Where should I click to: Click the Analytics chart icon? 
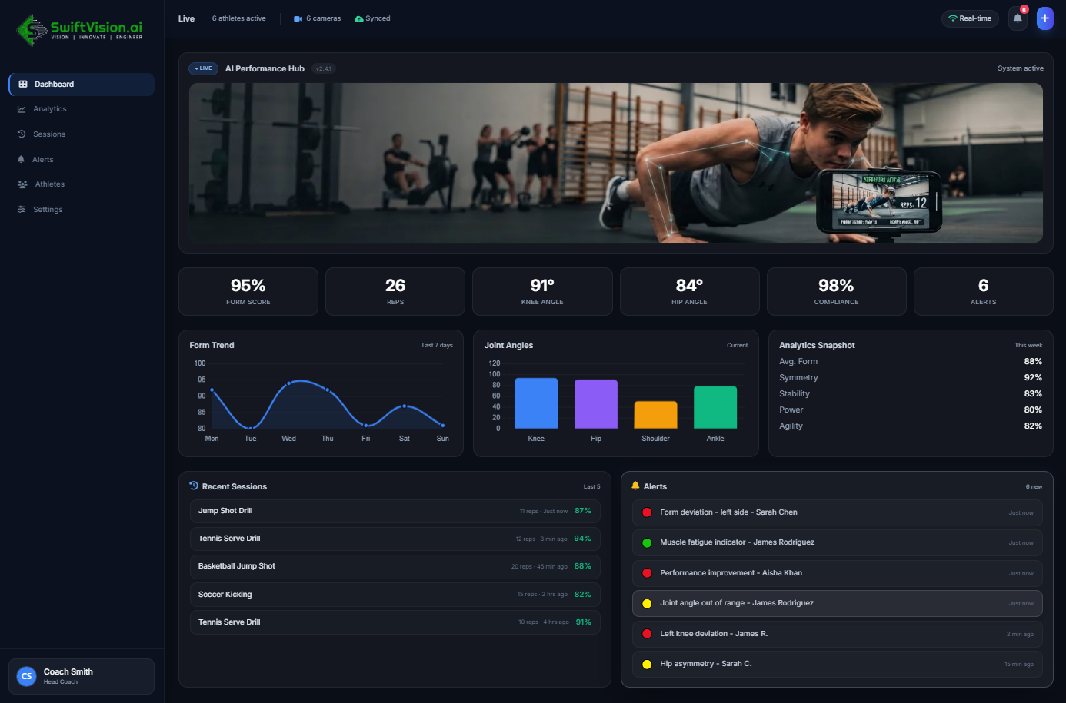22,109
